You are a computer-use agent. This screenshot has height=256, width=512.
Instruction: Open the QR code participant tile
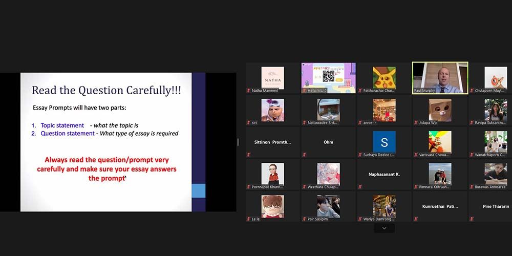[328, 78]
